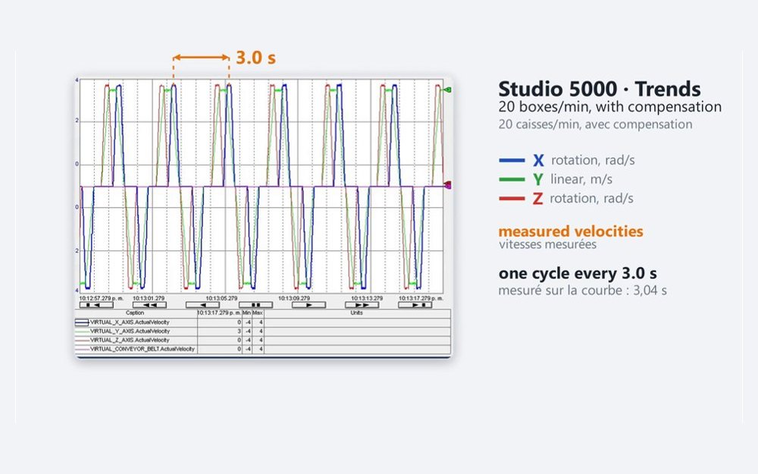
Task: Click the 10:13:09.279 time axis label
Action: pyautogui.click(x=294, y=298)
